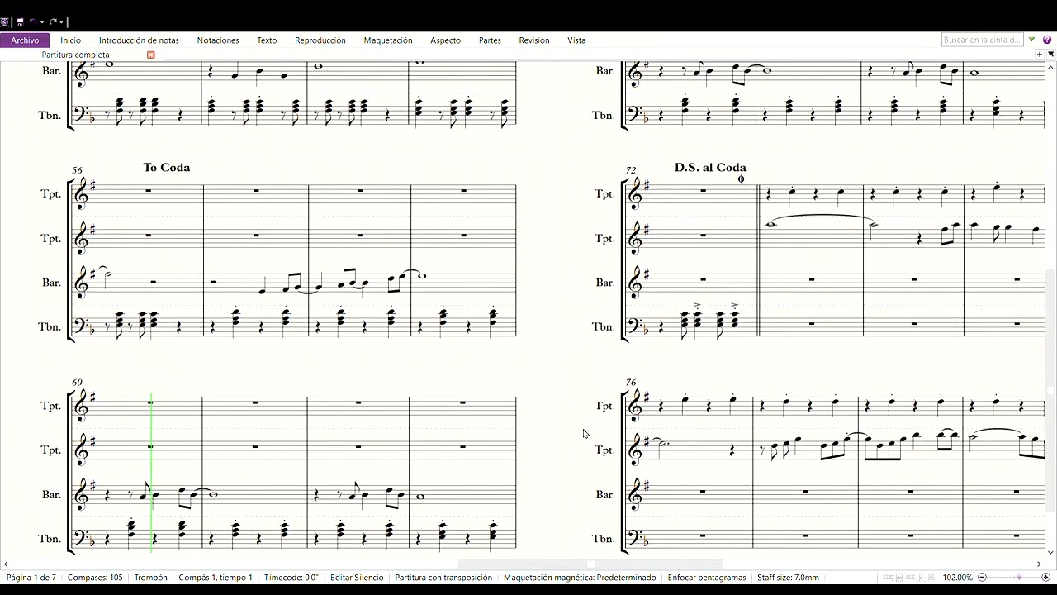Select the Aspecto ribbon tab
This screenshot has height=595, width=1057.
pyautogui.click(x=445, y=40)
